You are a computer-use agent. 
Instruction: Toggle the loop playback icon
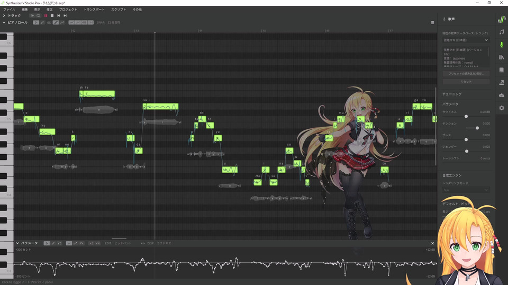click(39, 15)
